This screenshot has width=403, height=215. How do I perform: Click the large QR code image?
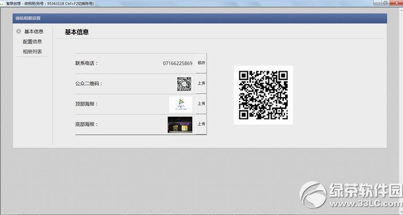coord(263,95)
